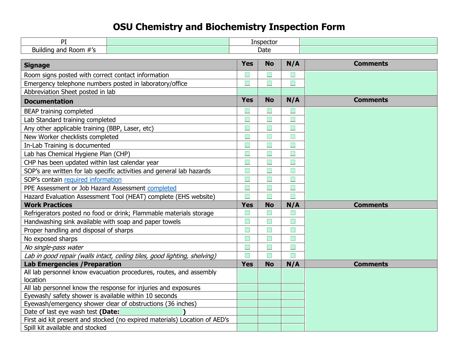Viewport: 458px width, 354px height.
Task: Click Yes cell for Spill kit available
Action: 247,328
